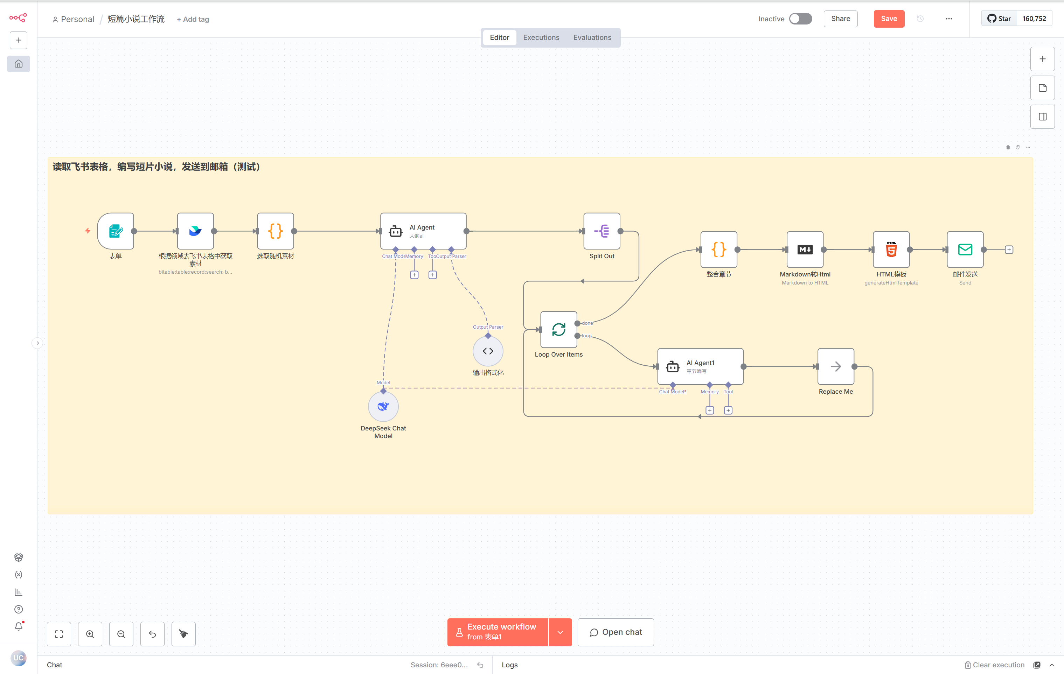Screen dimensions: 1064x674
Task: Click the Save button
Action: 889,19
